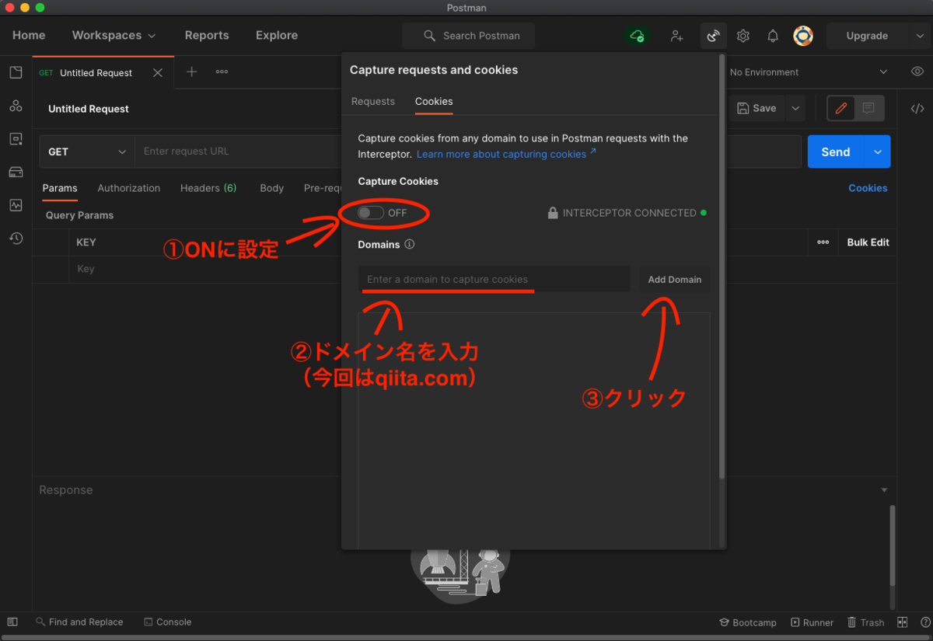Screen dimensions: 933x641
Task: Open Collections in the left sidebar
Action: [16, 72]
